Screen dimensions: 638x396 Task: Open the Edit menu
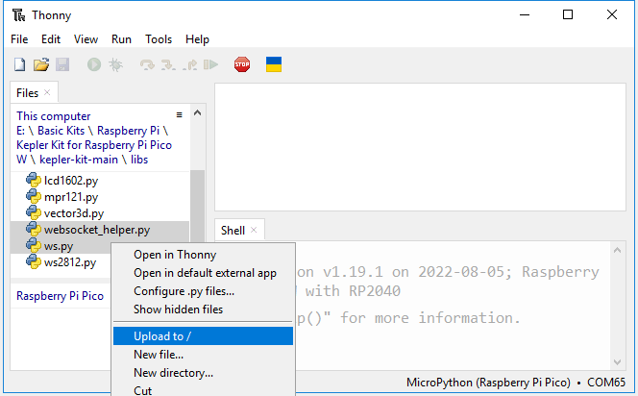point(51,39)
